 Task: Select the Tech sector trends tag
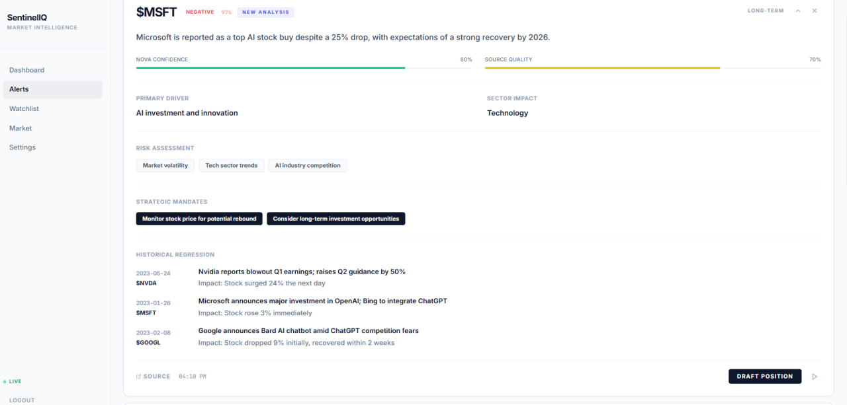232,165
